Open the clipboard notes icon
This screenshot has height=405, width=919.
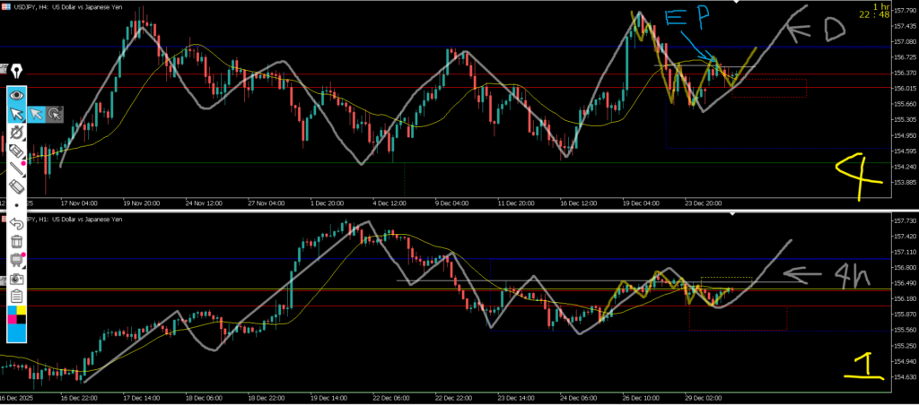click(16, 297)
